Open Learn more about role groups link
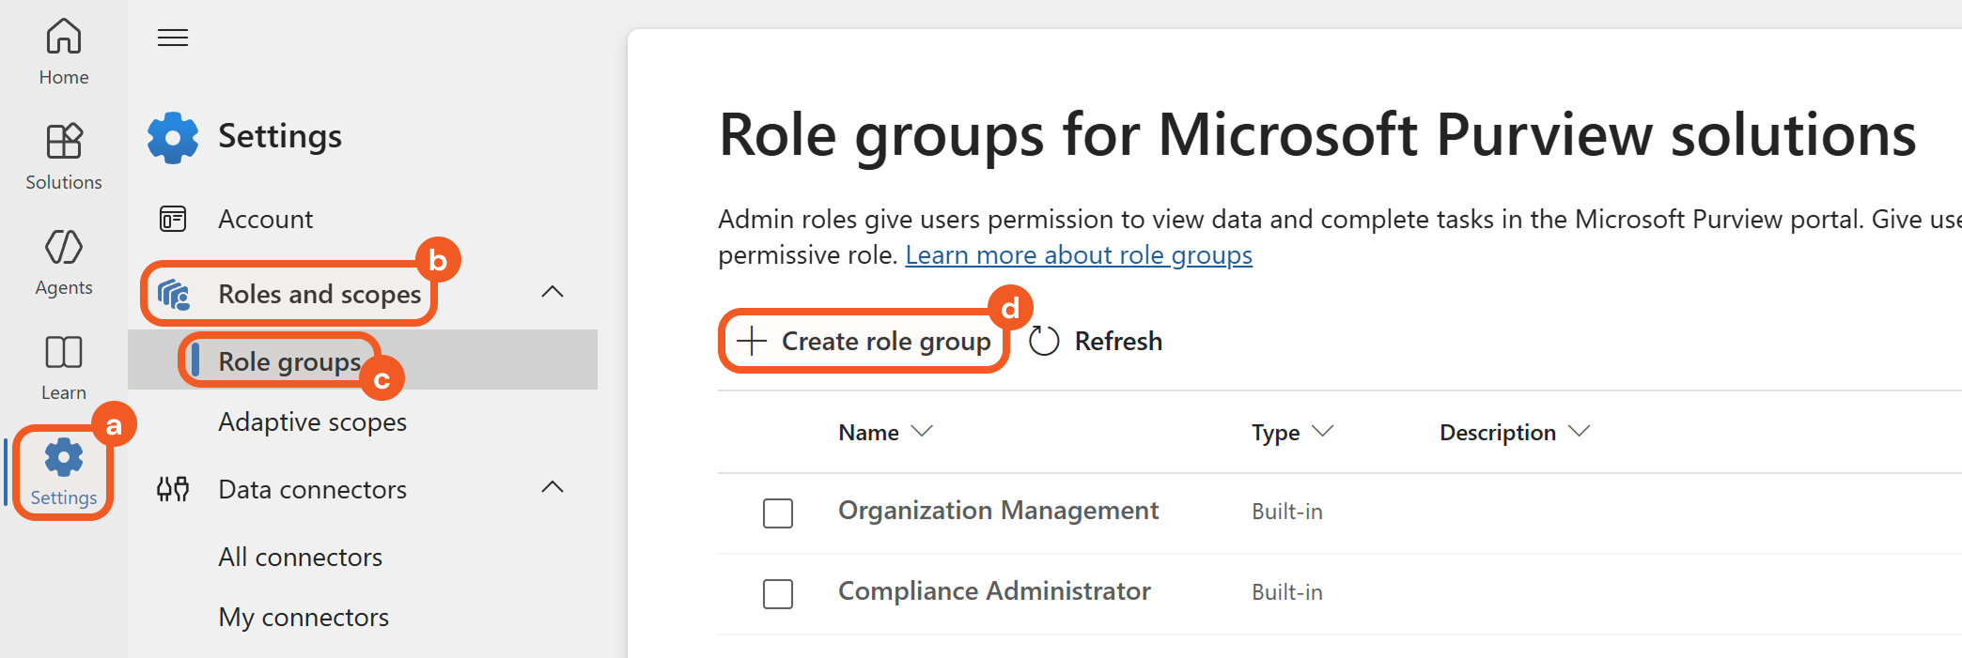This screenshot has height=658, width=1962. pos(1078,255)
